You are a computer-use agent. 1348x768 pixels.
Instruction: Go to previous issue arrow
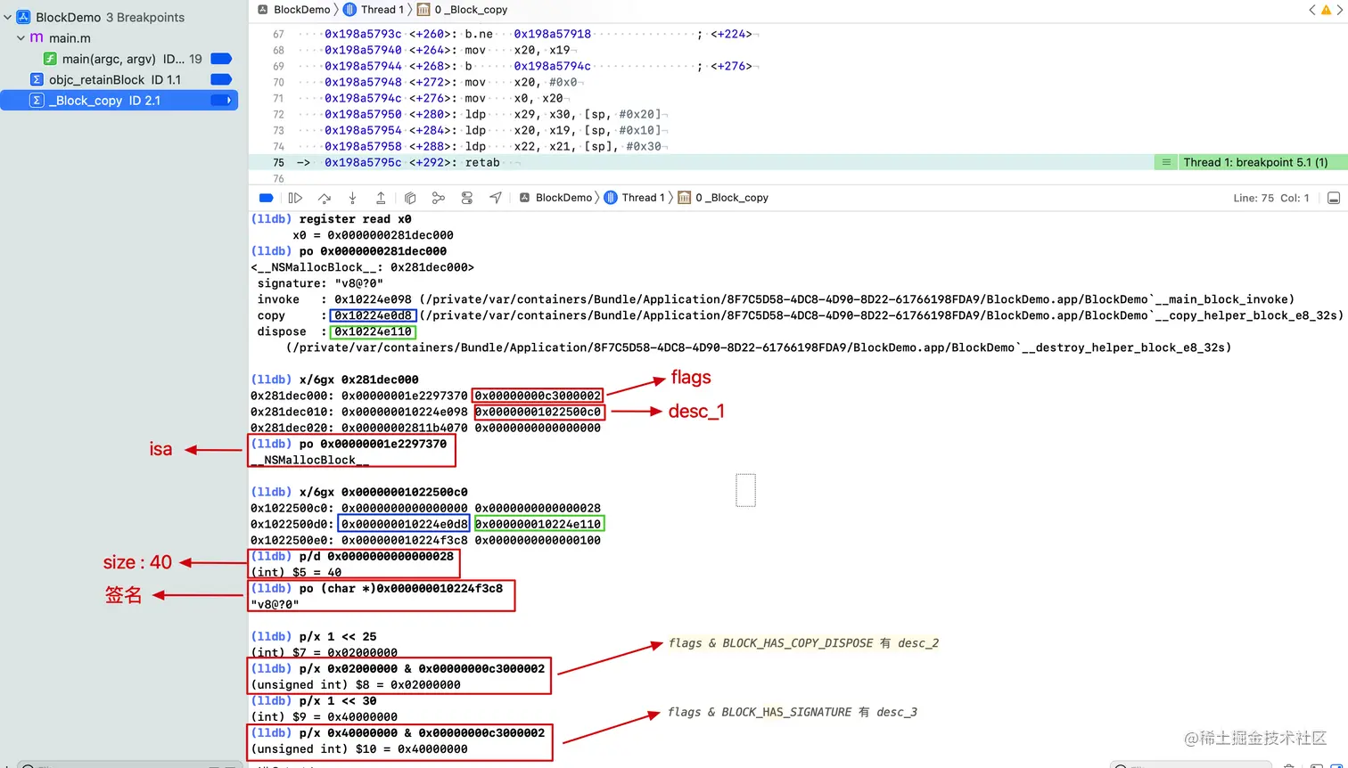click(x=1311, y=10)
